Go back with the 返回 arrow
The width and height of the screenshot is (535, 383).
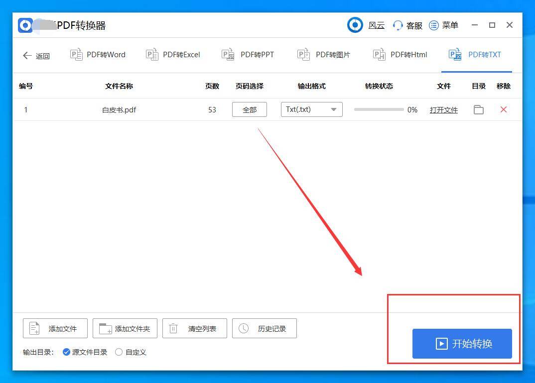pos(27,56)
